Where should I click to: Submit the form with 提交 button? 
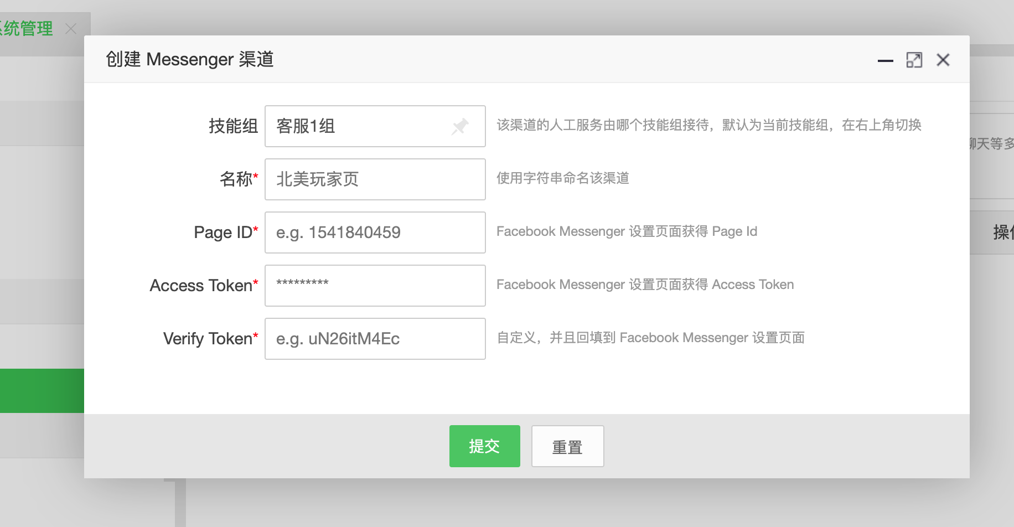[485, 446]
